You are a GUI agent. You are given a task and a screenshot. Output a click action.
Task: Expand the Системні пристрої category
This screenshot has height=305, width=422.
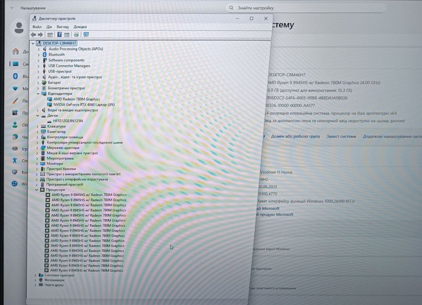click(x=35, y=275)
